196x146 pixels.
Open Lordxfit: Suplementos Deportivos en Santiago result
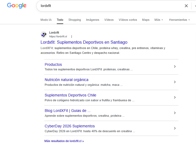[x=84, y=42]
